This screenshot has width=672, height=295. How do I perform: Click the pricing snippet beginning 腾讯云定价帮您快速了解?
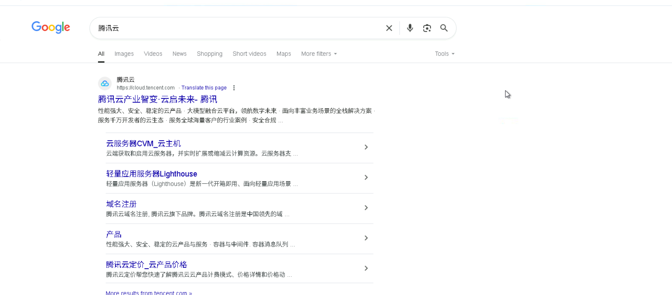click(199, 274)
